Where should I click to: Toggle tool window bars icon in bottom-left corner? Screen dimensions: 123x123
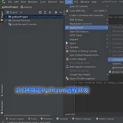[x=3, y=122]
